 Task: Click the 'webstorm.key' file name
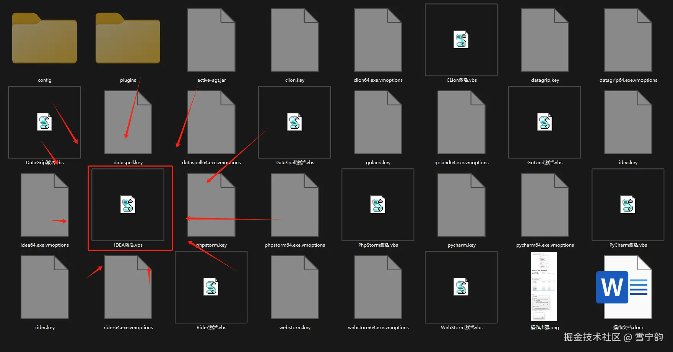pyautogui.click(x=295, y=328)
